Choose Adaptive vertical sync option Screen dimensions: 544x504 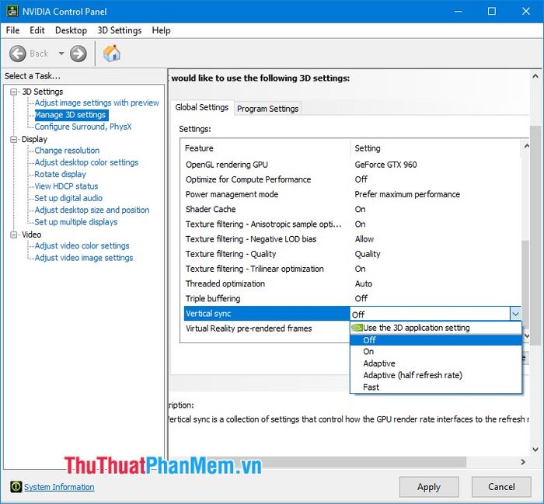click(436, 363)
